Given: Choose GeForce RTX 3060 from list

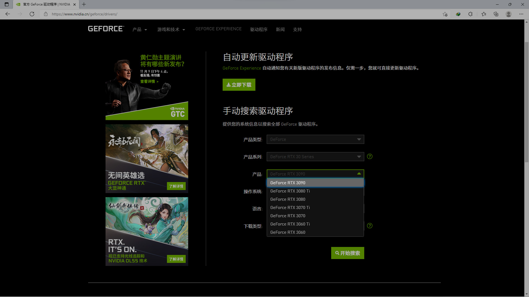Looking at the screenshot, I should (288, 232).
